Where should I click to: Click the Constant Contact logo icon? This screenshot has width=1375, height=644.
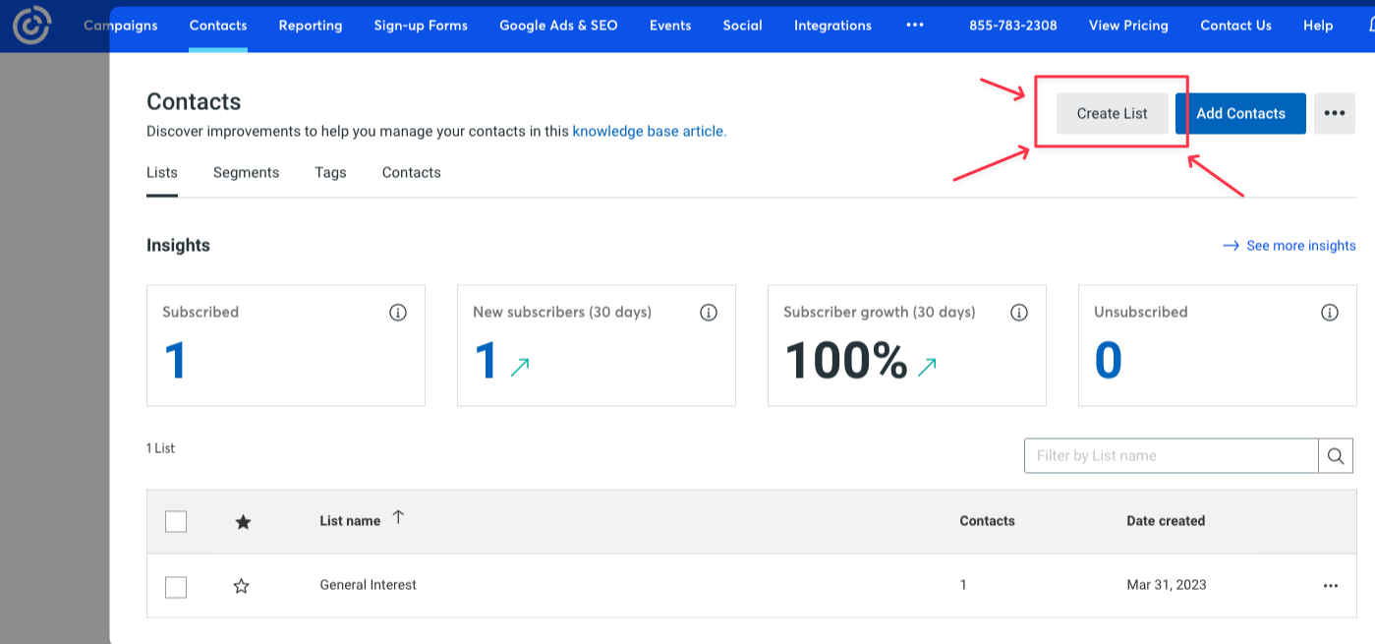pyautogui.click(x=31, y=26)
